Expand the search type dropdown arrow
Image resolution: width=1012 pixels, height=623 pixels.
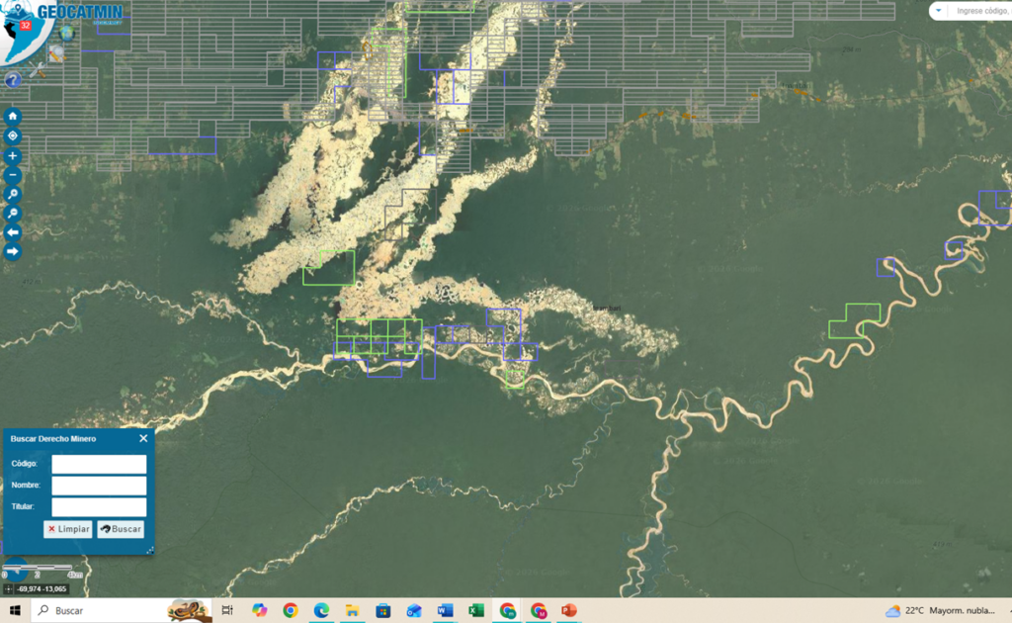[937, 11]
